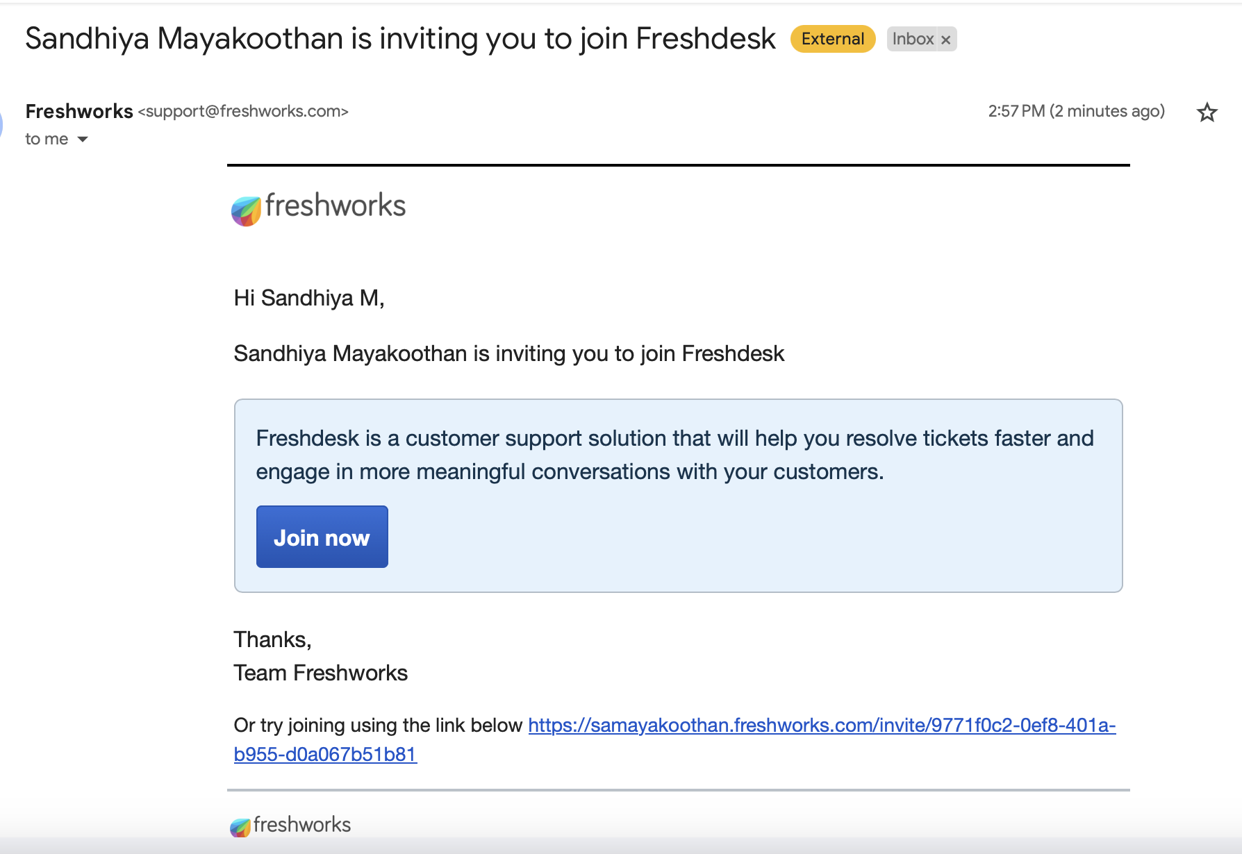1242x854 pixels.
Task: Star this Freshworks email
Action: [1207, 112]
